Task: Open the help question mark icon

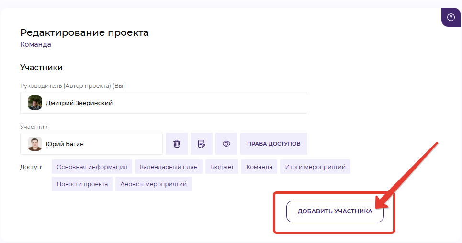Action: [x=451, y=17]
